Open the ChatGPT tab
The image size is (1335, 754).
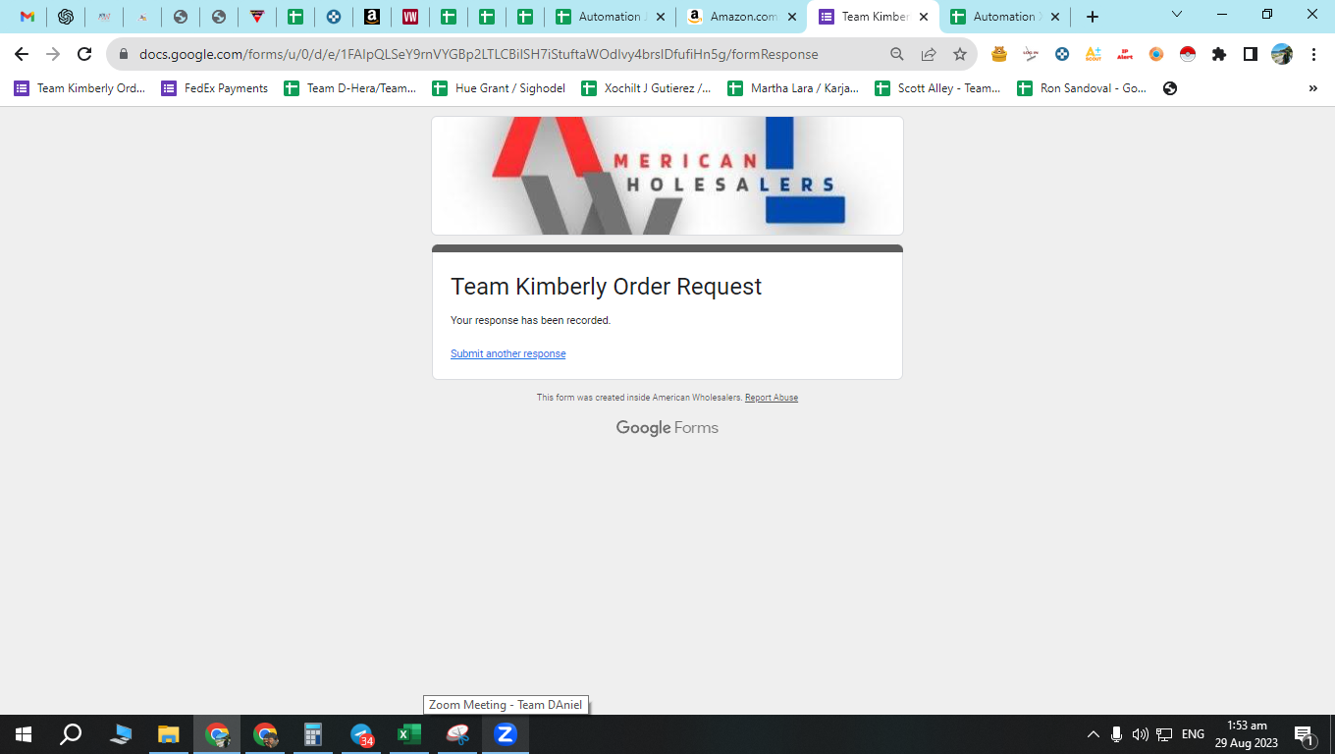tap(66, 17)
